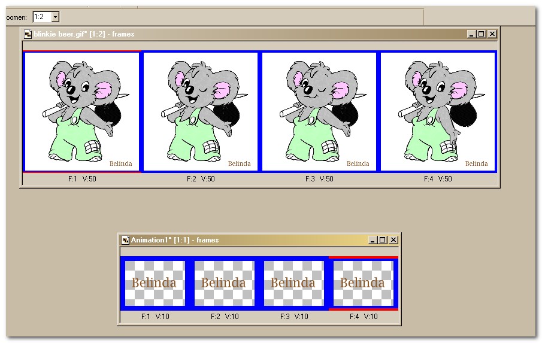
Task: Click the Animation1 window title icon
Action: (126, 240)
